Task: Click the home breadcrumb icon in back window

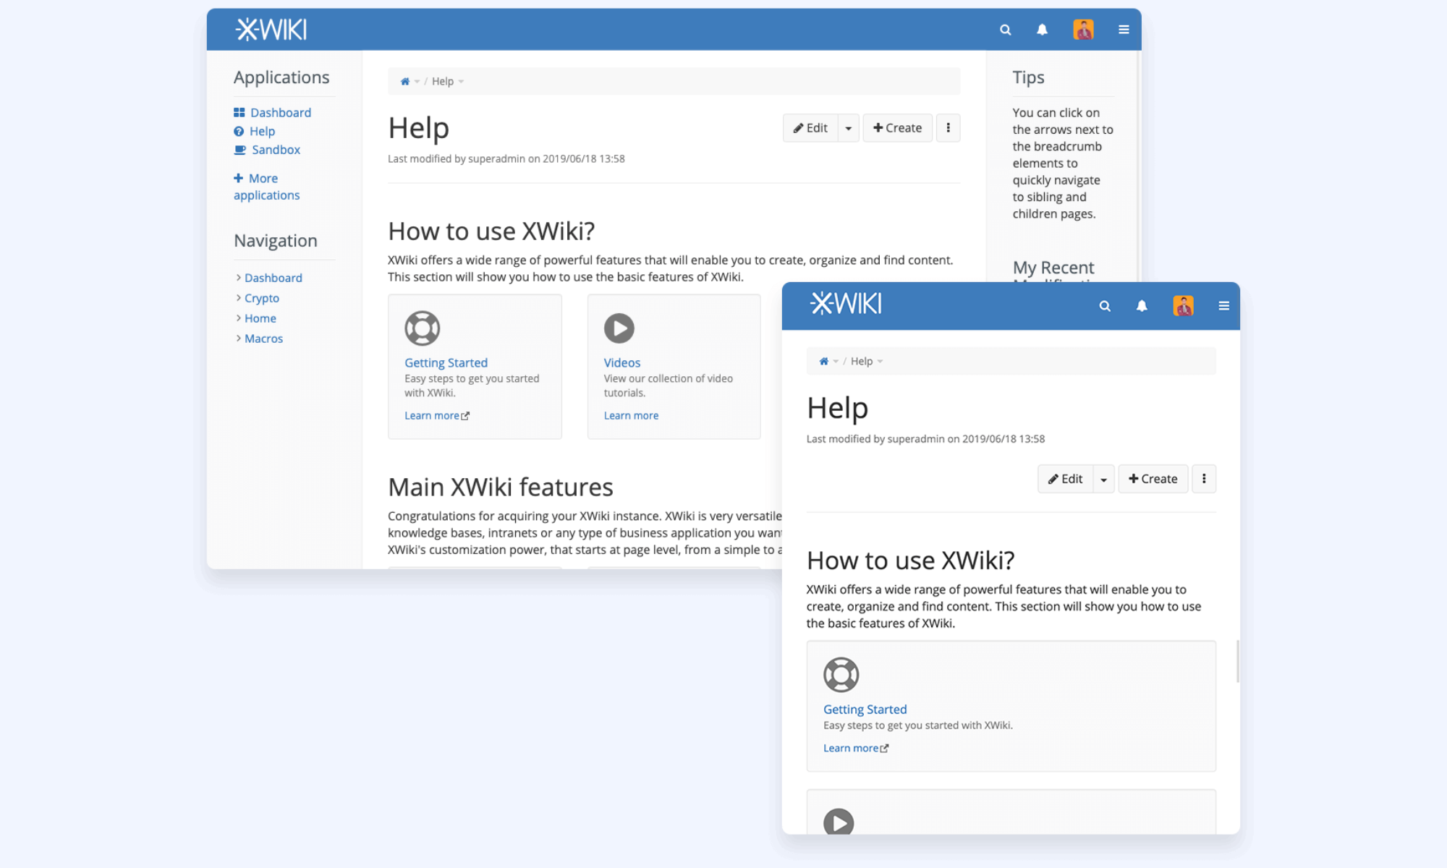Action: (405, 81)
